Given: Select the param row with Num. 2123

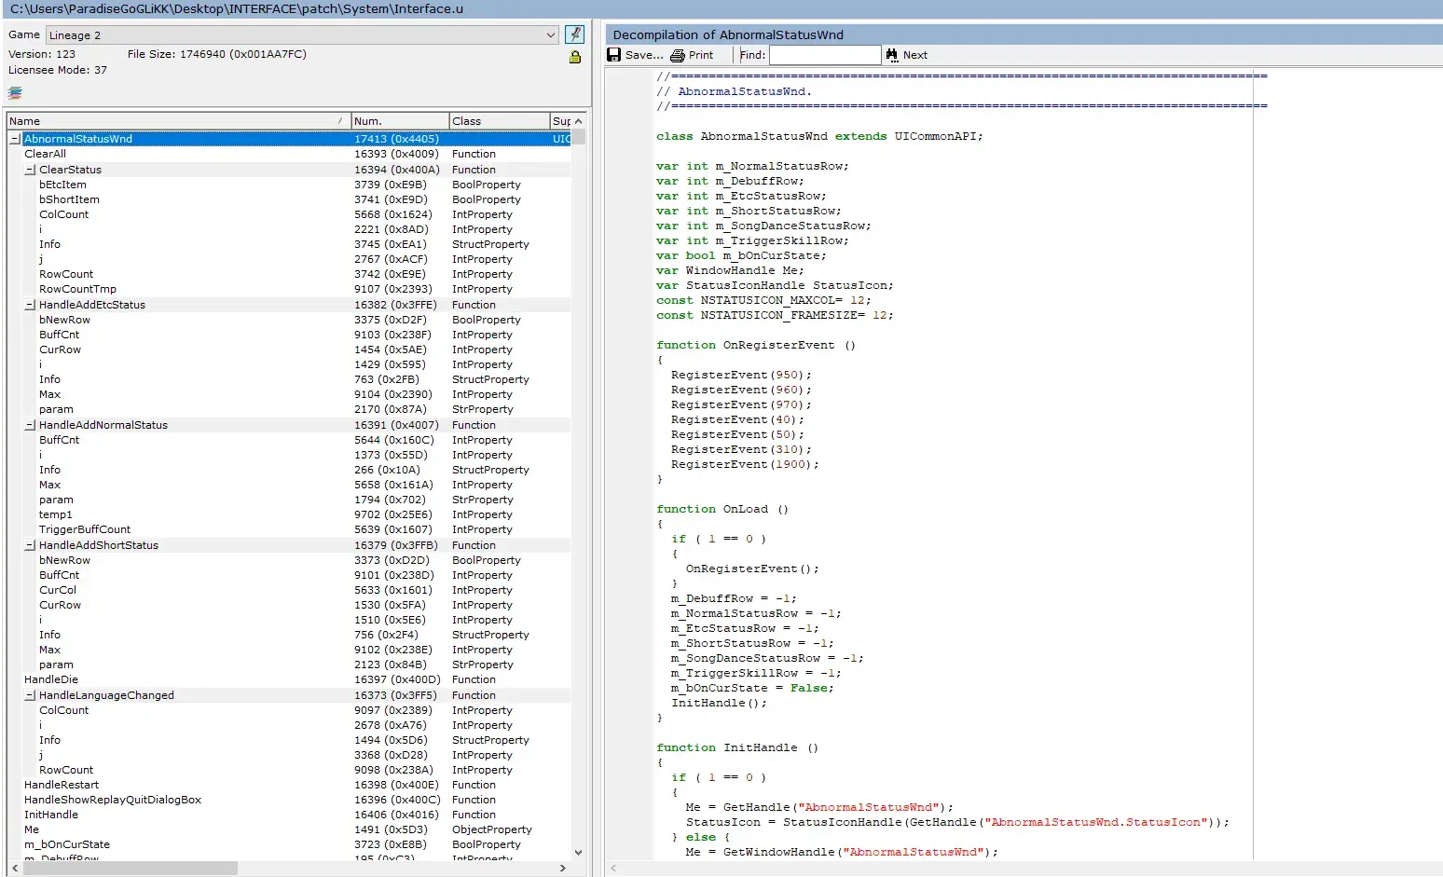Looking at the screenshot, I should click(x=289, y=665).
